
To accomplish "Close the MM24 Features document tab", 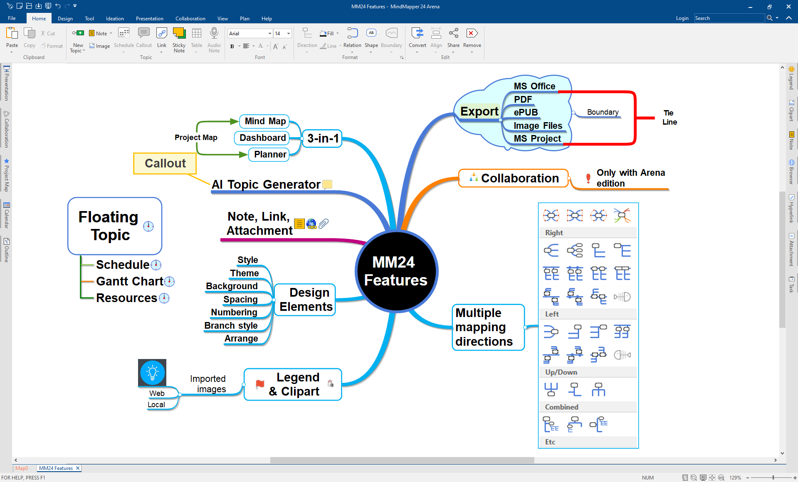I will (x=77, y=468).
